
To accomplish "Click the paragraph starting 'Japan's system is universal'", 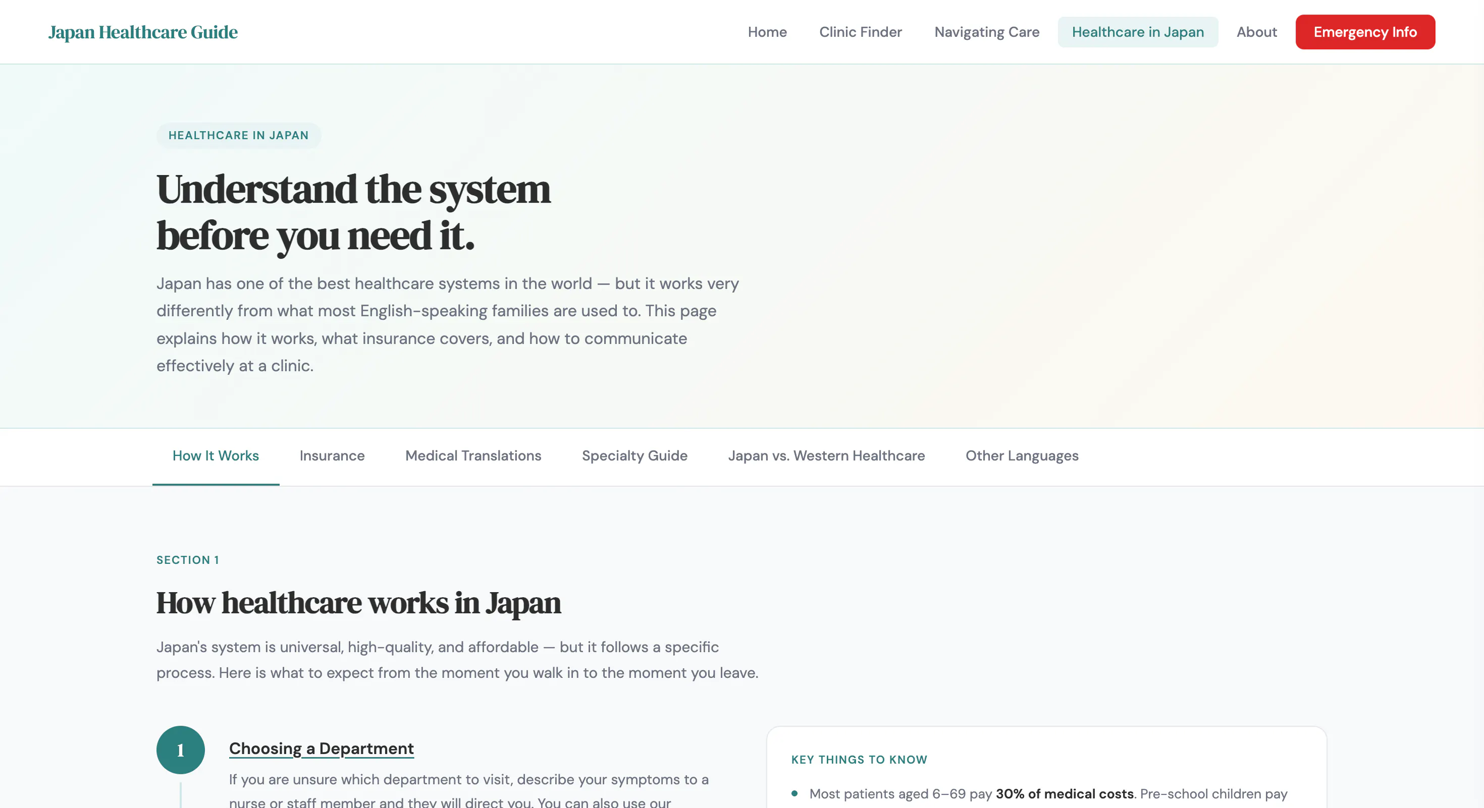I will 457,660.
